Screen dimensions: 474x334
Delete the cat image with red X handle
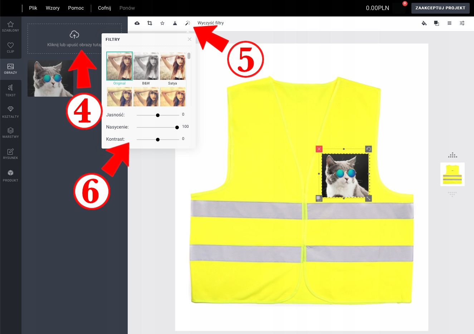point(319,149)
